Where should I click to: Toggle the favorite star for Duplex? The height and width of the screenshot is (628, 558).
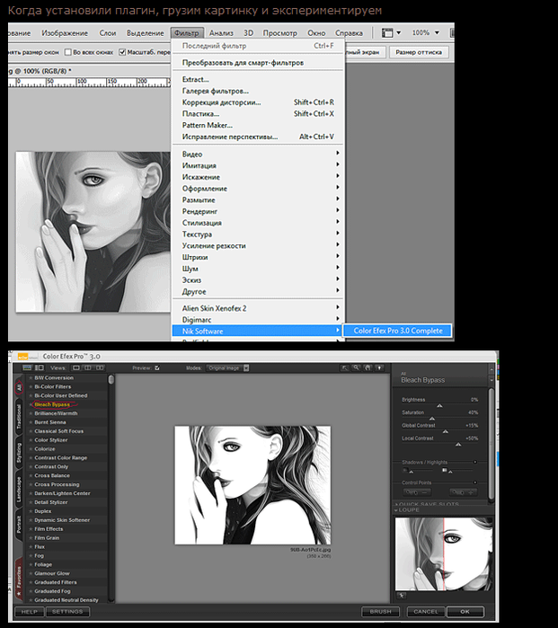point(31,511)
